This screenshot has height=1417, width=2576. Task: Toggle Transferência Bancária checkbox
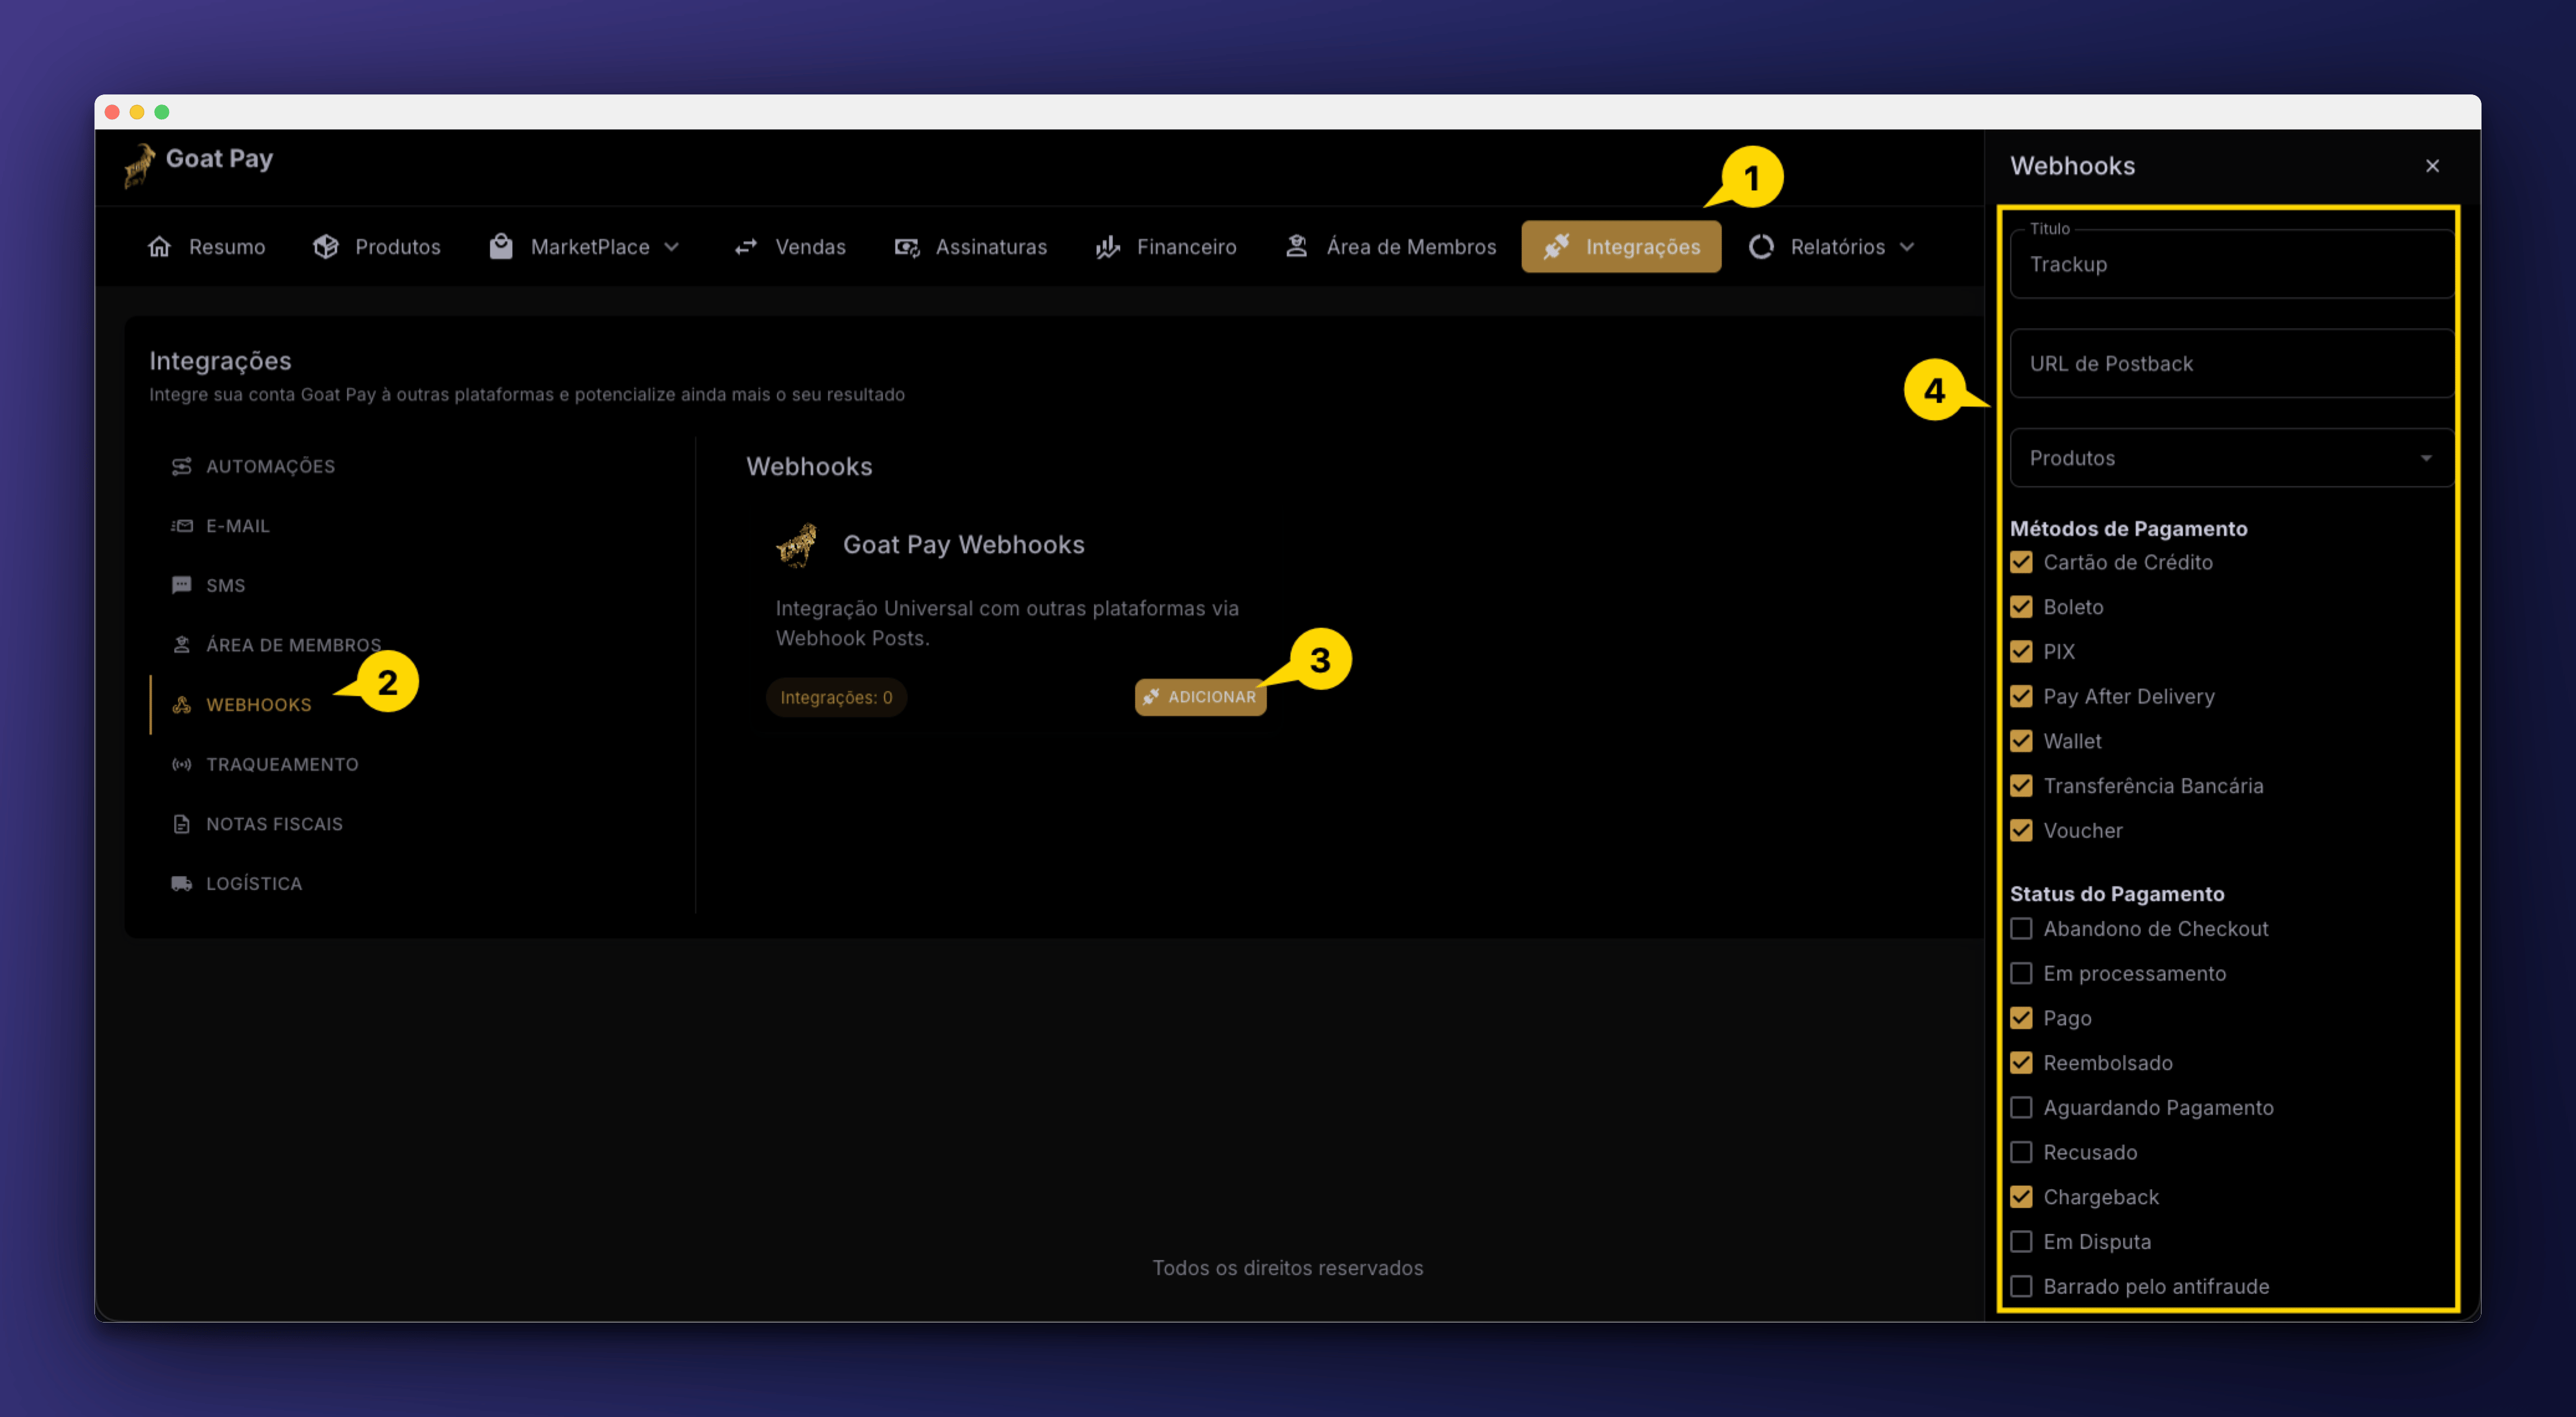click(2021, 786)
